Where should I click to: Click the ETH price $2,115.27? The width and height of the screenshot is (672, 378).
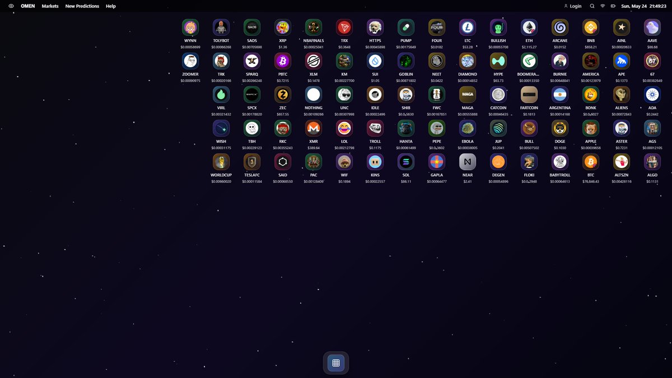click(x=529, y=47)
